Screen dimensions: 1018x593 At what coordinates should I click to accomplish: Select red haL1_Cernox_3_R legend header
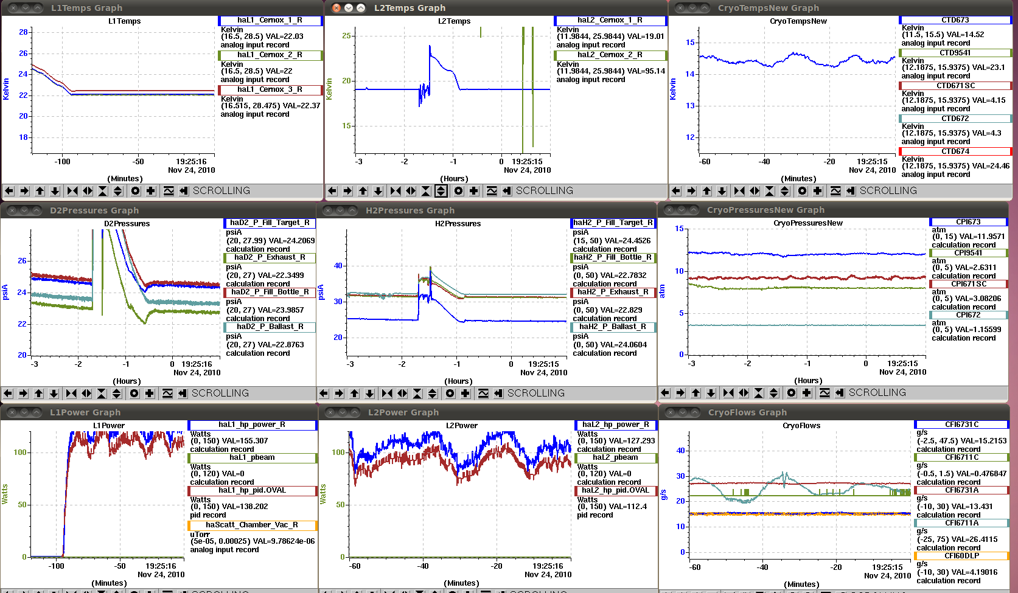[270, 90]
